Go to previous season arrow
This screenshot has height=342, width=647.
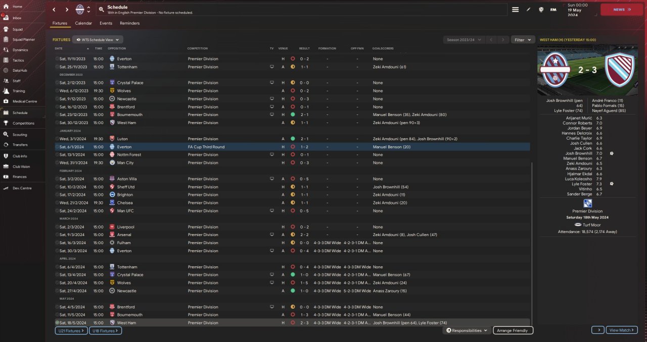[x=491, y=39]
